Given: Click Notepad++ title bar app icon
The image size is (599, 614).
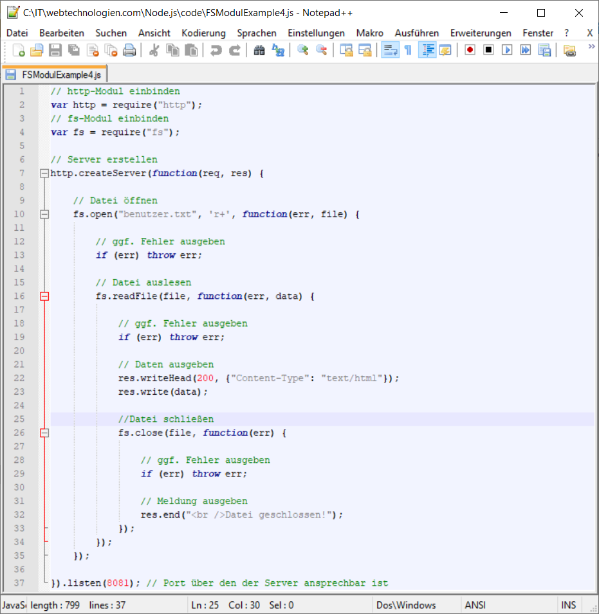Looking at the screenshot, I should click(x=13, y=12).
